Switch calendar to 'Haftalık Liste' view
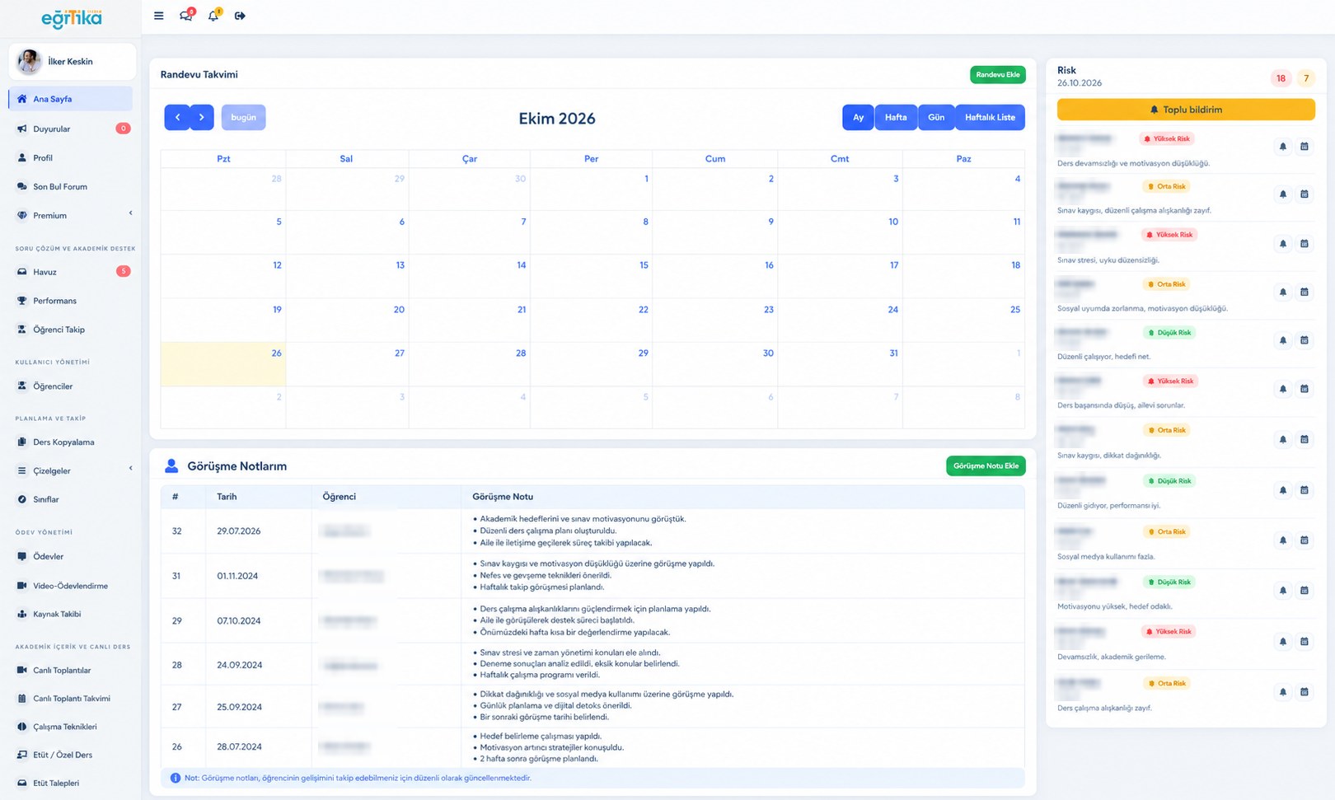 (x=990, y=117)
